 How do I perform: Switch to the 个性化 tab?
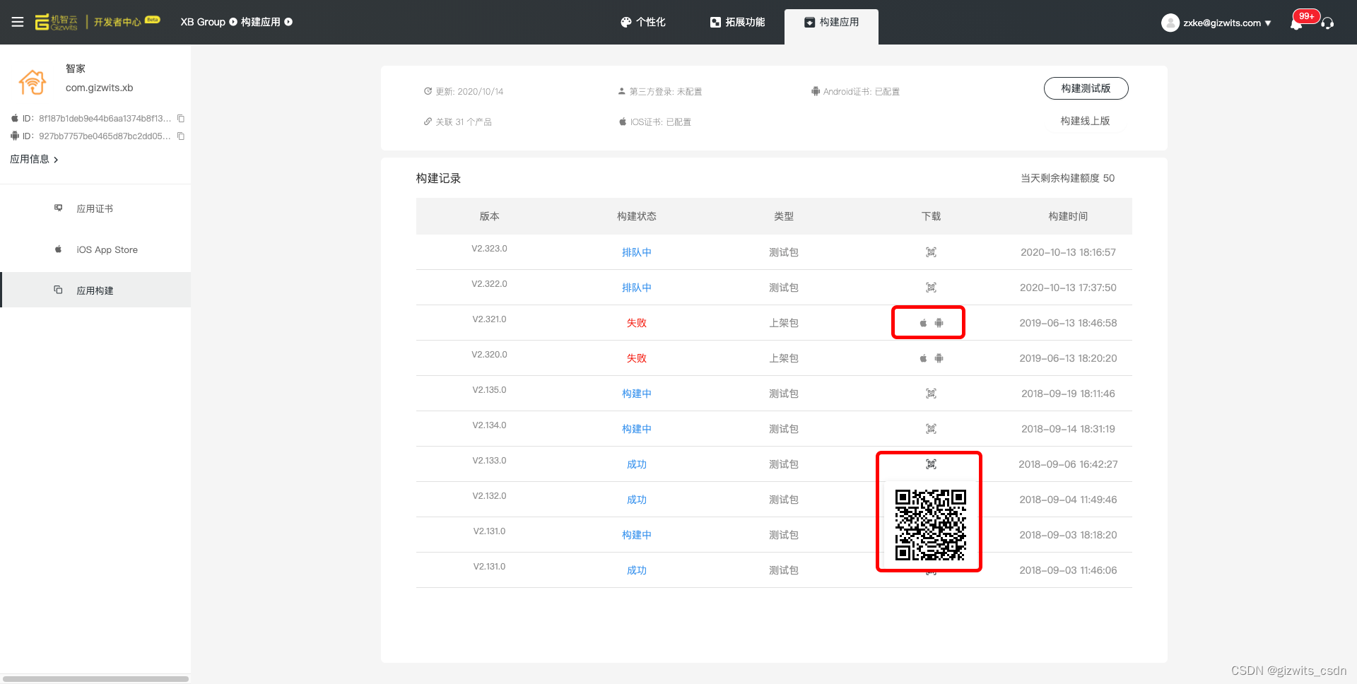[x=642, y=22]
